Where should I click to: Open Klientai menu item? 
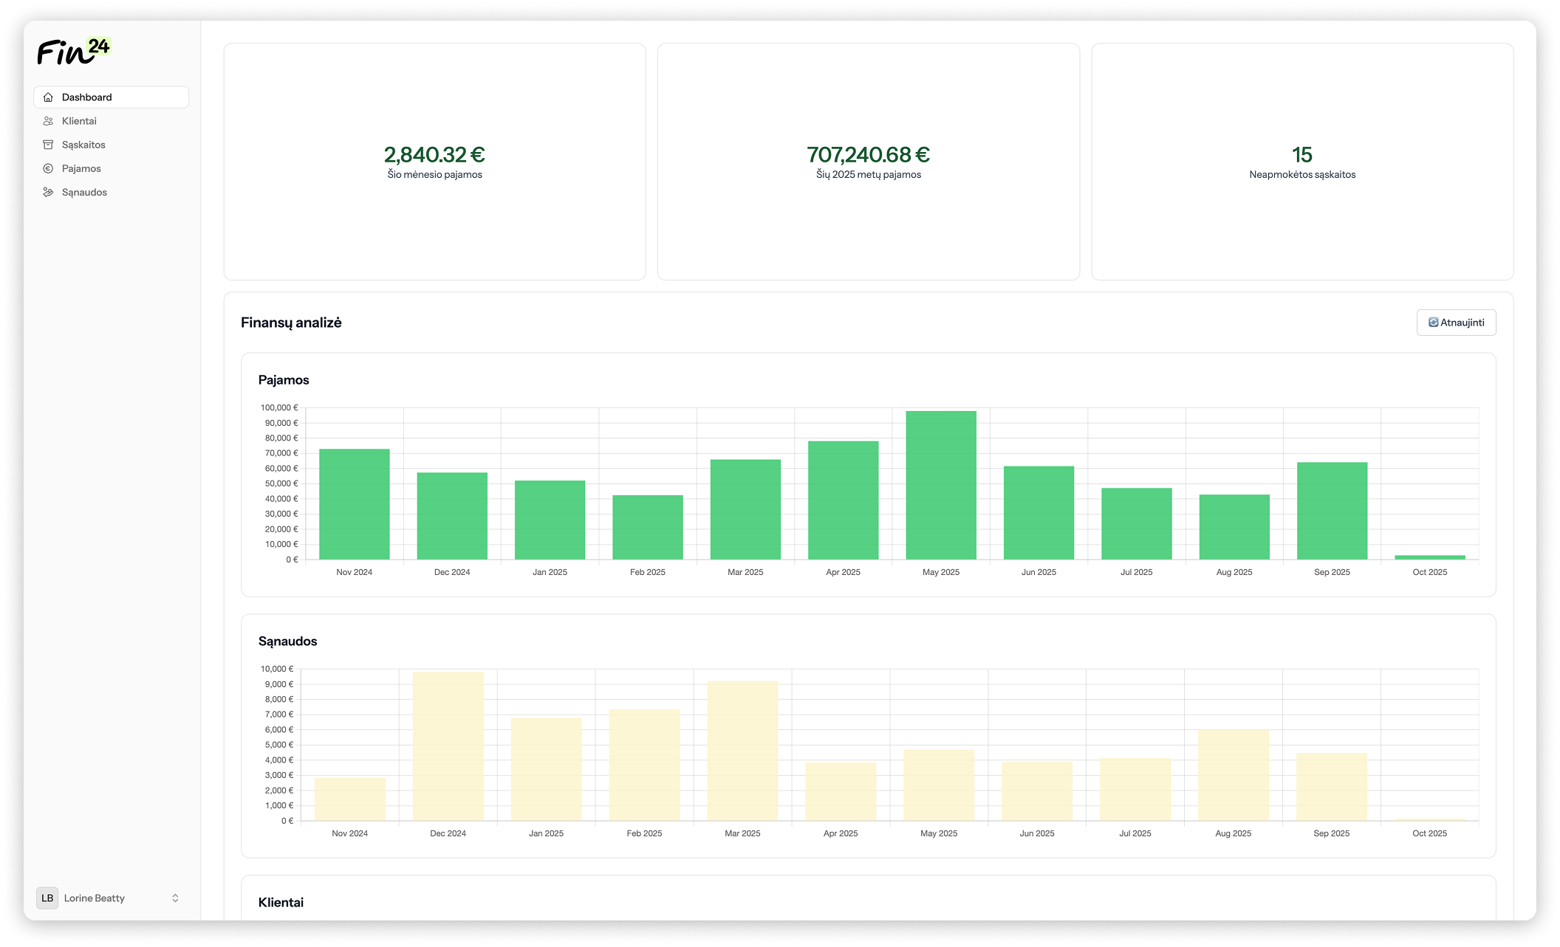(x=79, y=121)
